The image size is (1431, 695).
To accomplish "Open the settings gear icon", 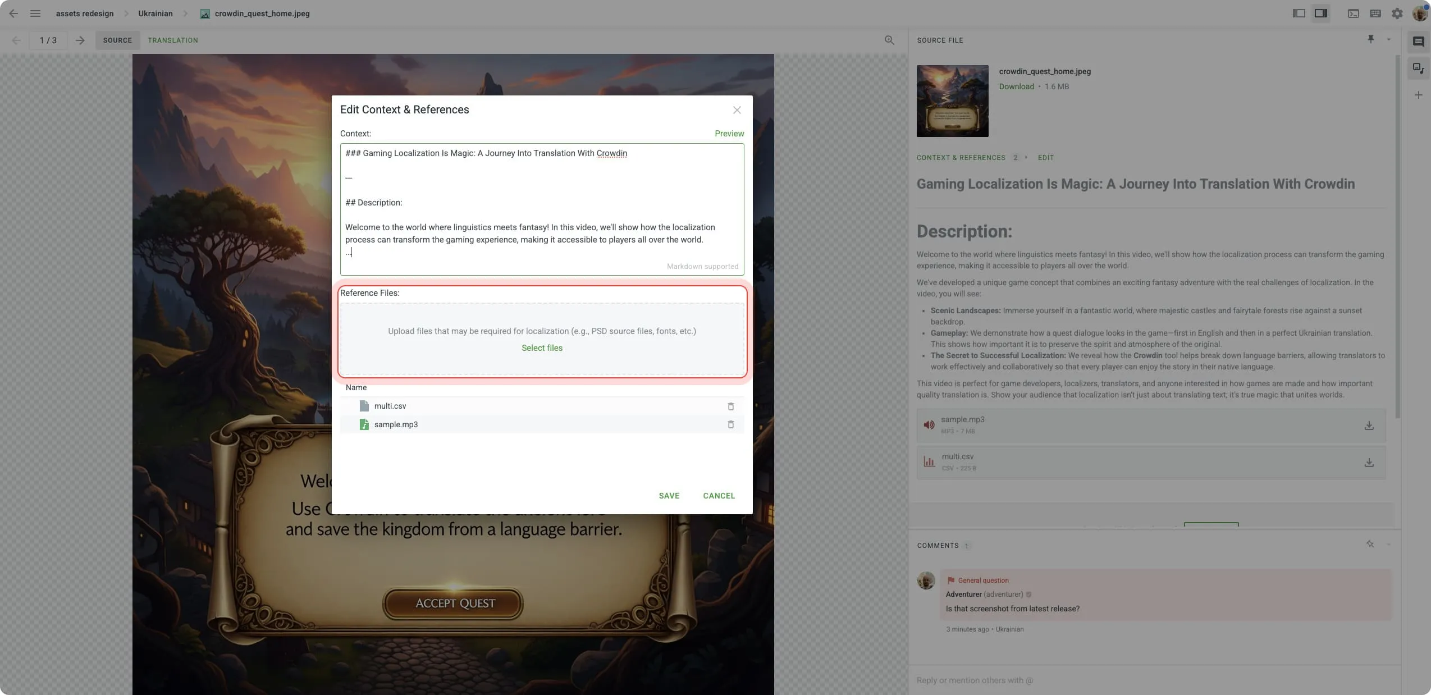I will pyautogui.click(x=1397, y=13).
